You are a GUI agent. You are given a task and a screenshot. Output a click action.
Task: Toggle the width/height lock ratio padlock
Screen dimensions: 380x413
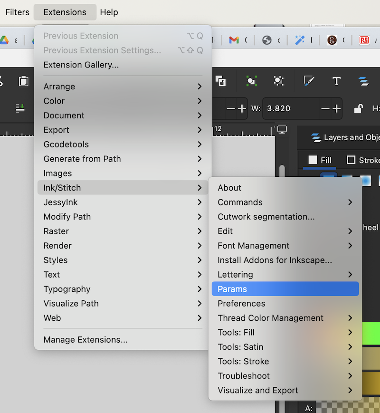(358, 108)
